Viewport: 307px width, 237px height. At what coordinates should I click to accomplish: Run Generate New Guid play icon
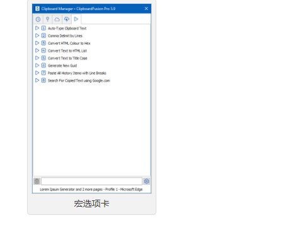37,66
